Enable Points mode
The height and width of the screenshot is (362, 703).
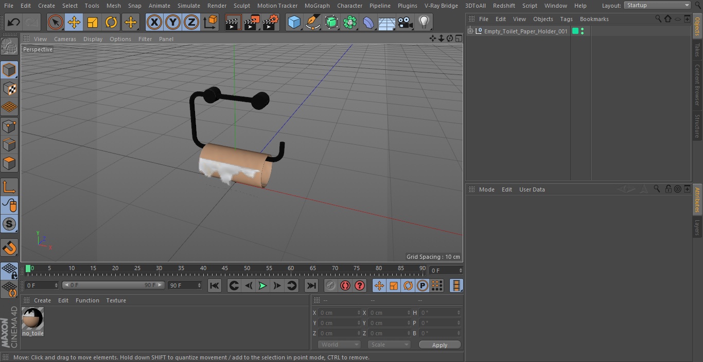pos(9,126)
